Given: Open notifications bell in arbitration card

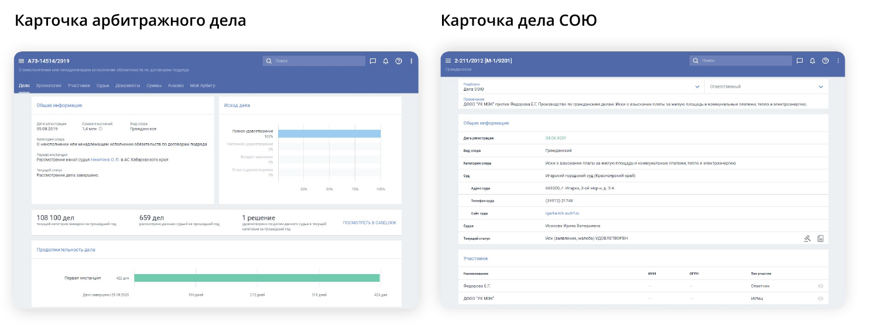Looking at the screenshot, I should coord(386,61).
